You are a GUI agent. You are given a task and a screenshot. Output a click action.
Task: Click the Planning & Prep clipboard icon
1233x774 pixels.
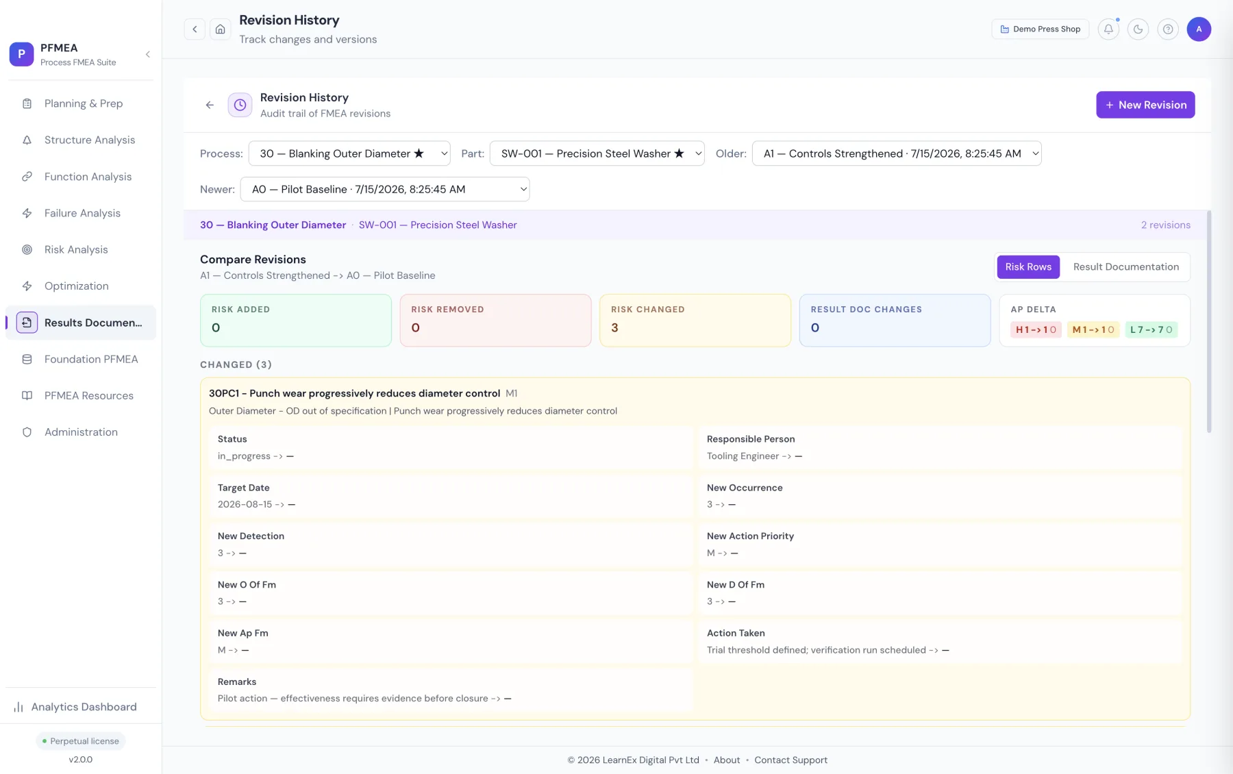pyautogui.click(x=27, y=103)
